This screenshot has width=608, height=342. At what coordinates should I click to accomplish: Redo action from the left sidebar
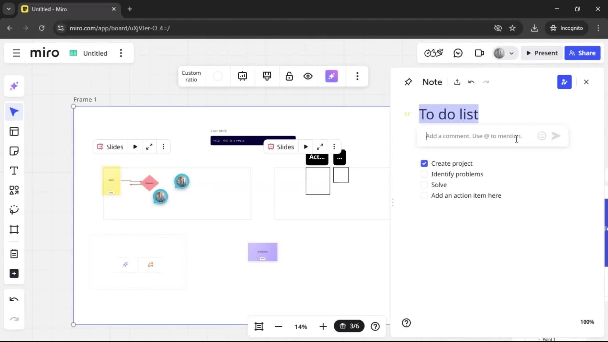(14, 319)
